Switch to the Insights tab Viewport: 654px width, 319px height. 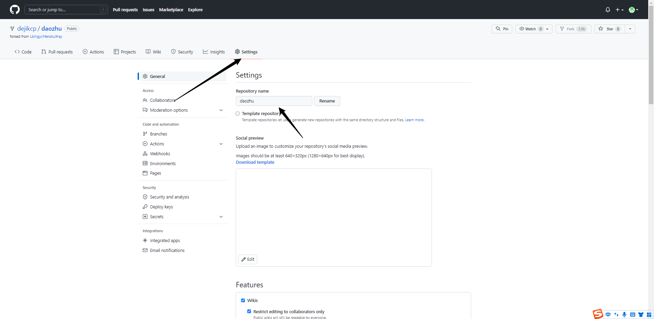point(214,52)
